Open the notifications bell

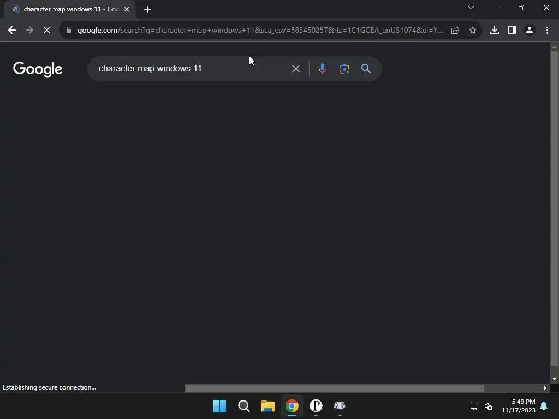[544, 406]
